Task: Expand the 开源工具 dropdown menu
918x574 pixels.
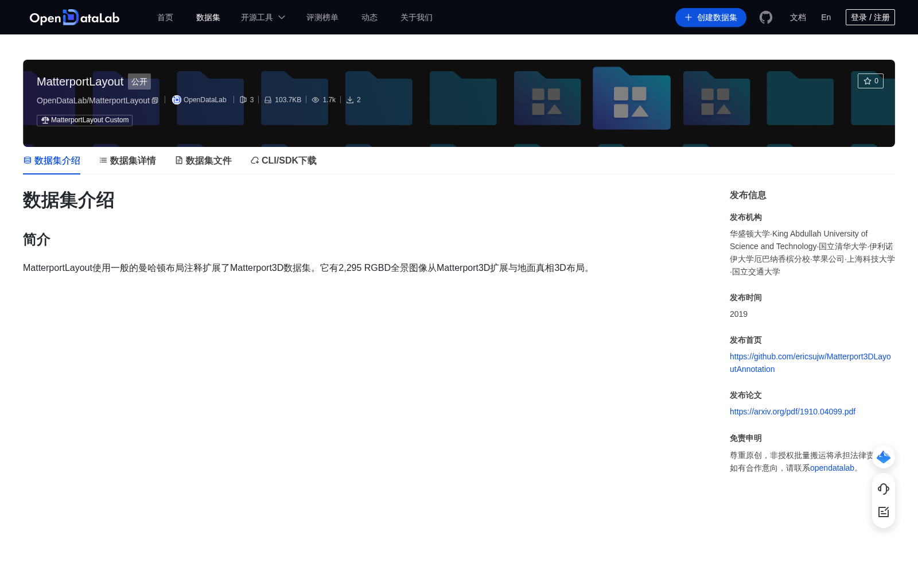Action: click(263, 17)
